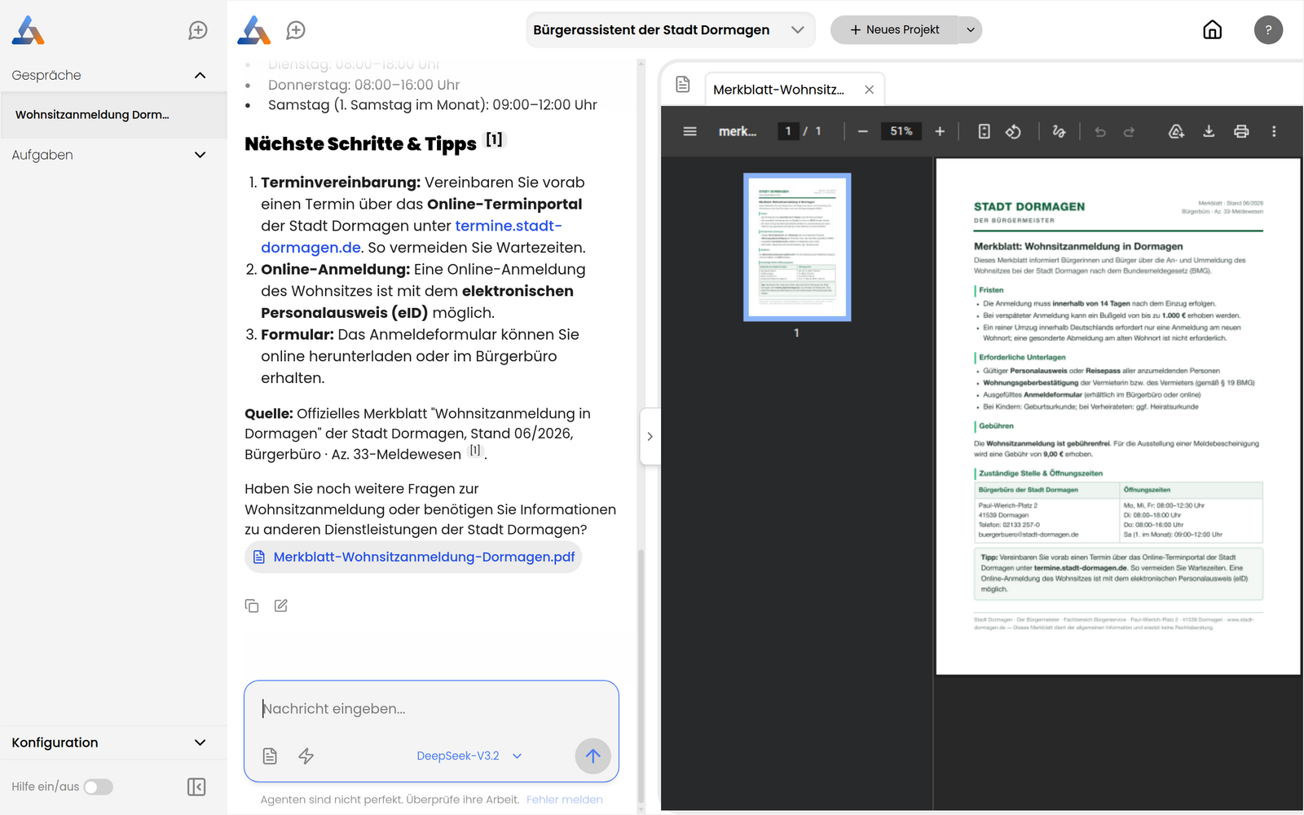Collapse the document panel with the side arrow
The image size is (1304, 815).
(650, 436)
